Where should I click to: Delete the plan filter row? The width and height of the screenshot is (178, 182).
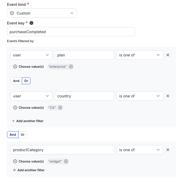(x=168, y=55)
